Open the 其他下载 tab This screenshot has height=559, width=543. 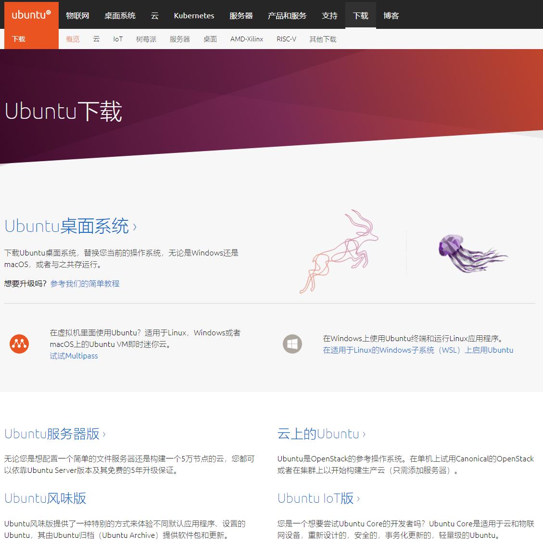pyautogui.click(x=322, y=39)
